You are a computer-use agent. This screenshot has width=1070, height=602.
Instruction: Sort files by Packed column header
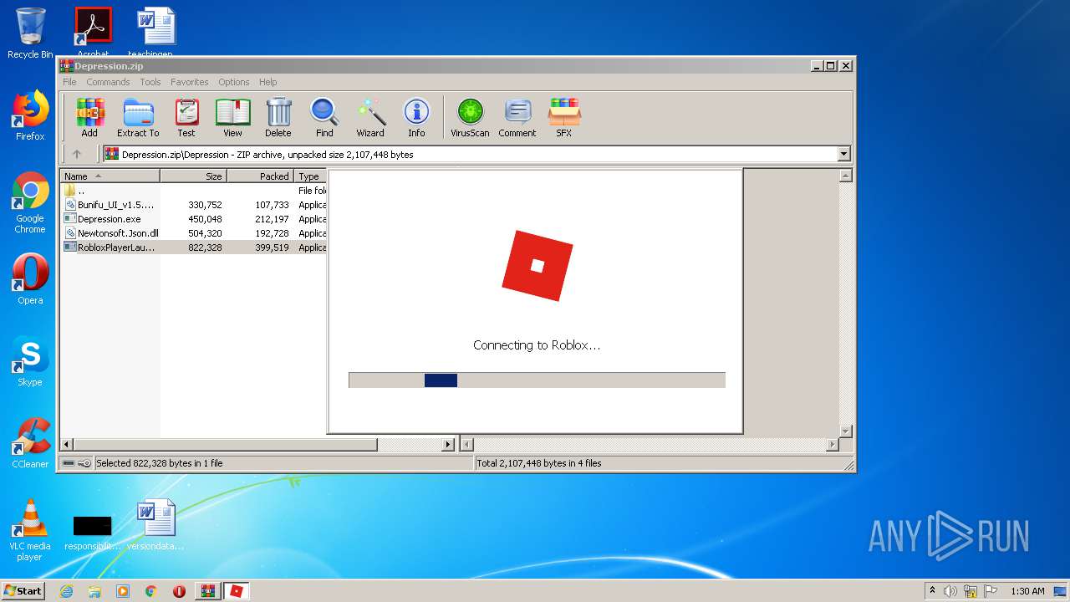click(260, 176)
